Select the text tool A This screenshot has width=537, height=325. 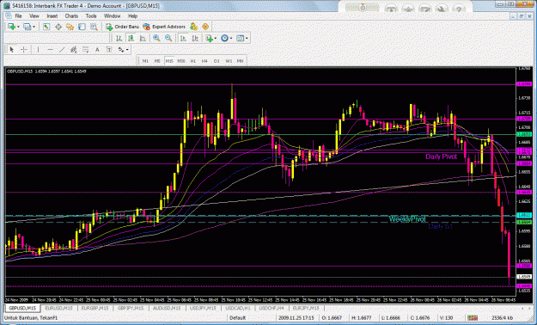click(x=97, y=50)
